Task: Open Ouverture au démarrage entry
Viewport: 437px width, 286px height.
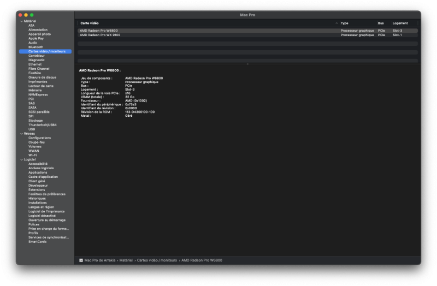Action: point(47,220)
